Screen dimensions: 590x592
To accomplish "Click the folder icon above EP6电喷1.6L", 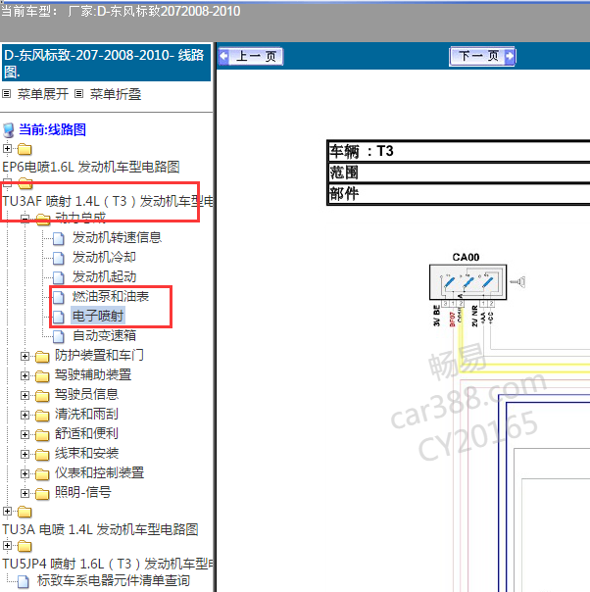I will pos(25,149).
